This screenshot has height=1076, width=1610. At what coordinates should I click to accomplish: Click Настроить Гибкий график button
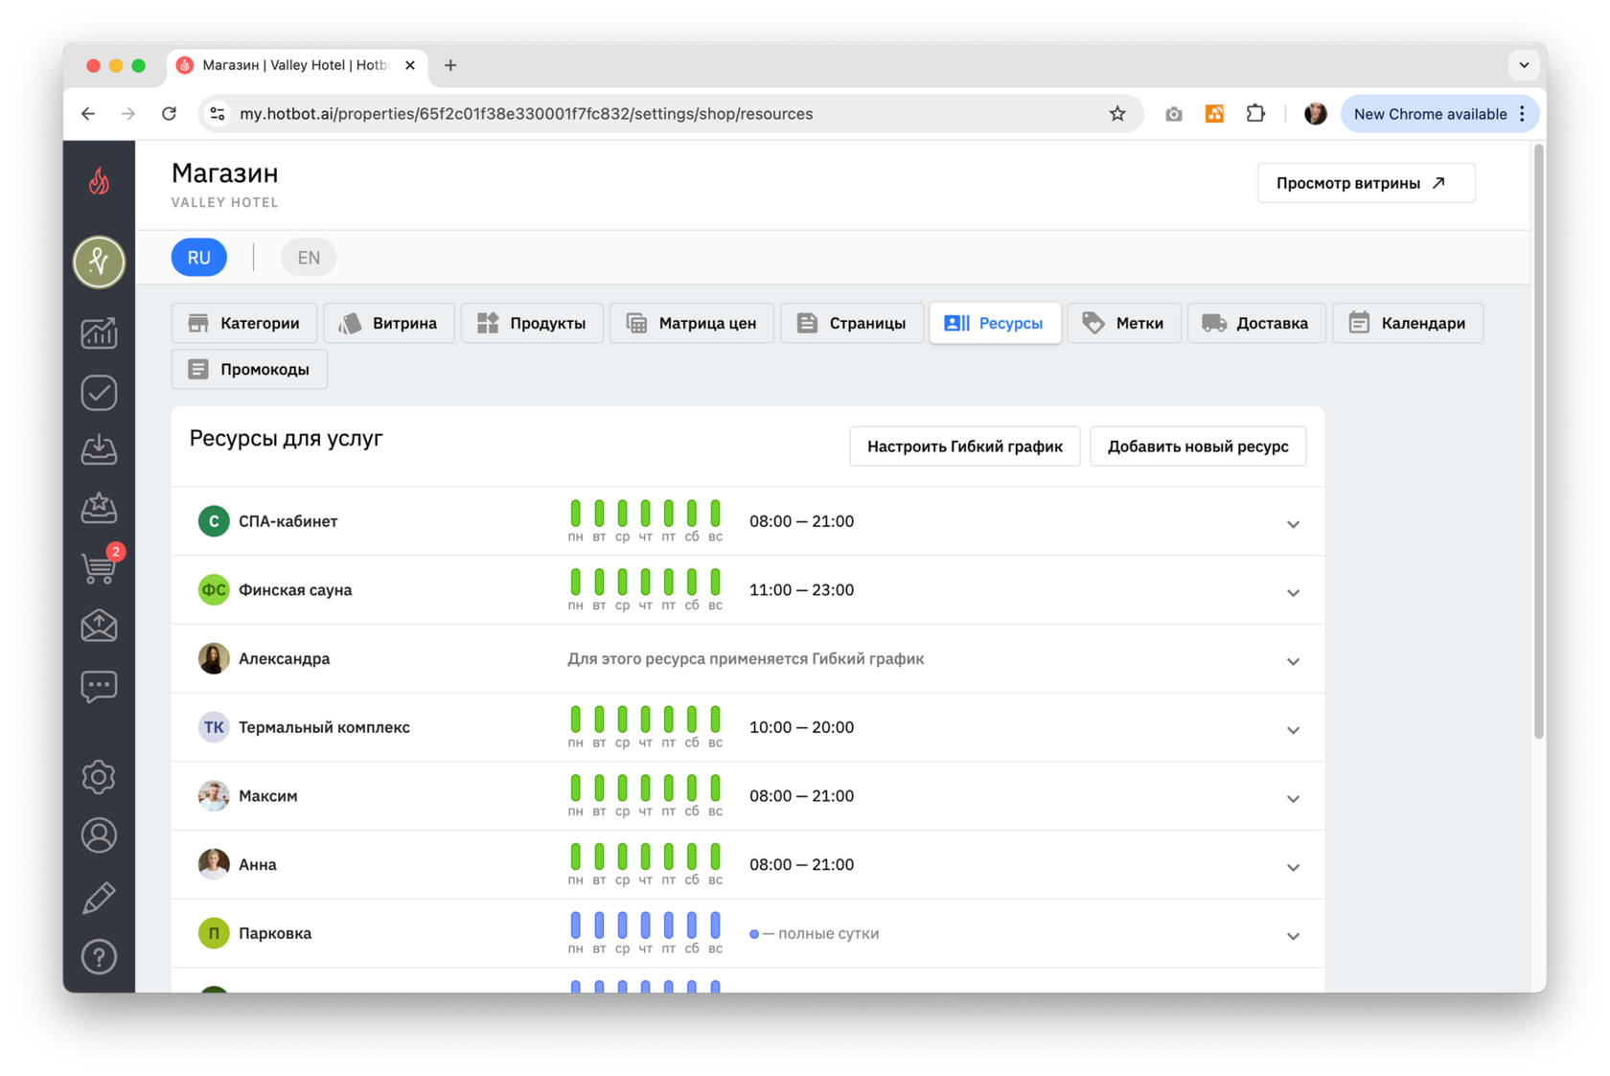pyautogui.click(x=965, y=446)
